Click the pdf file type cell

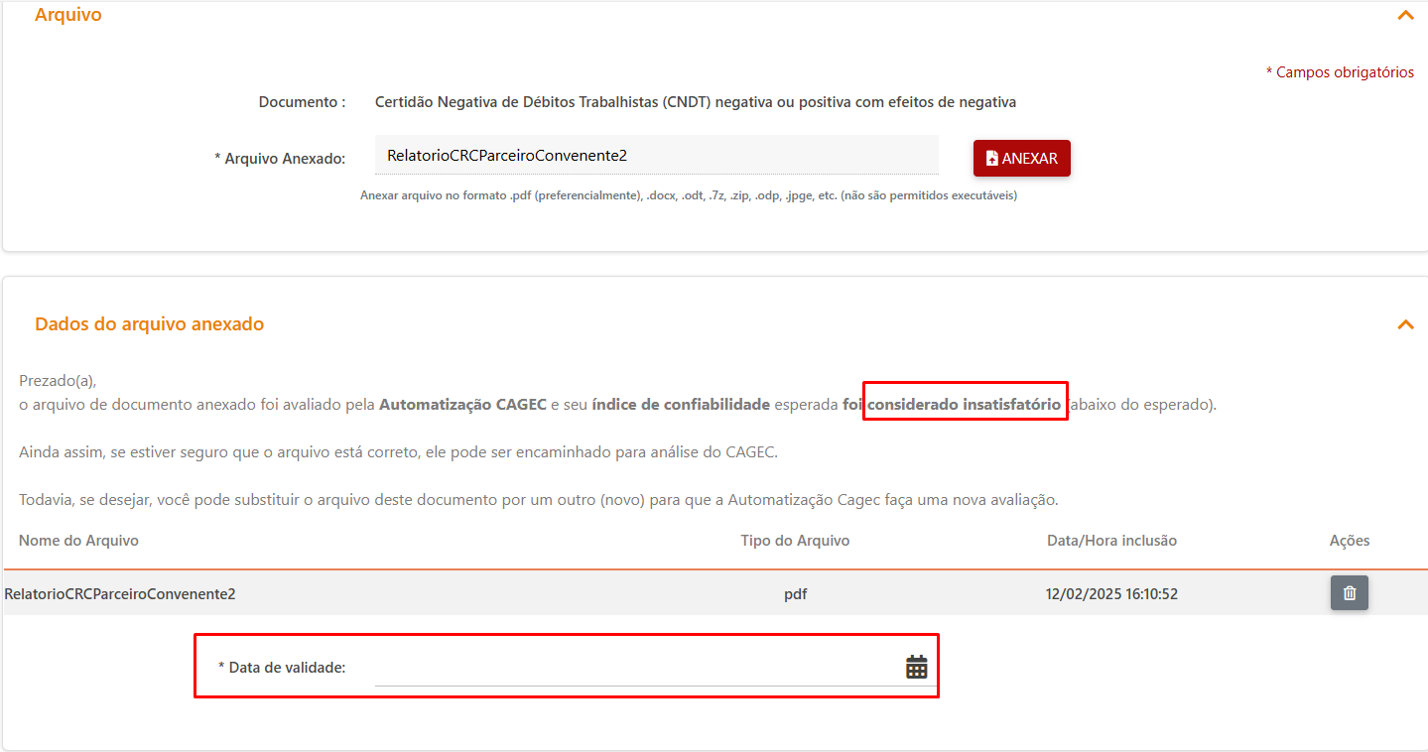[x=795, y=594]
